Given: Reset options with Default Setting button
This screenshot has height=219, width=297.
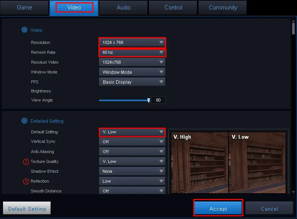Looking at the screenshot, I should tap(27, 208).
